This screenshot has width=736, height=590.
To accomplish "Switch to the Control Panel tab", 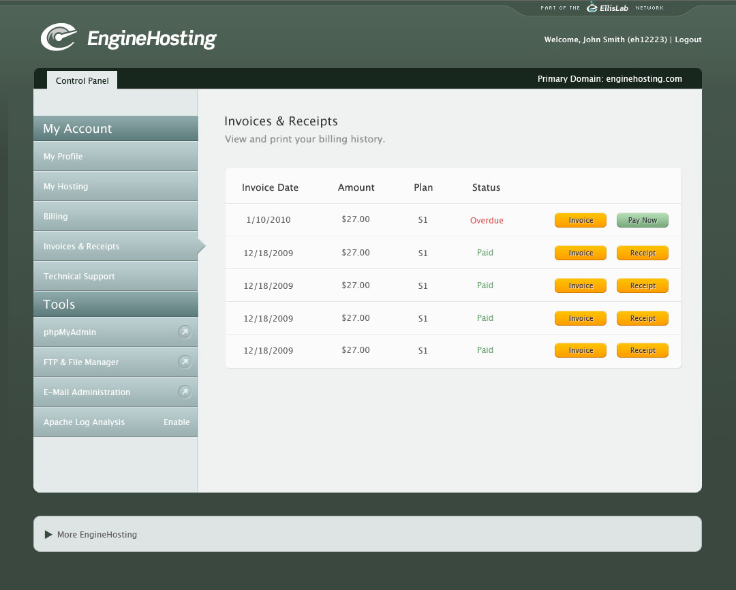I will pyautogui.click(x=82, y=80).
